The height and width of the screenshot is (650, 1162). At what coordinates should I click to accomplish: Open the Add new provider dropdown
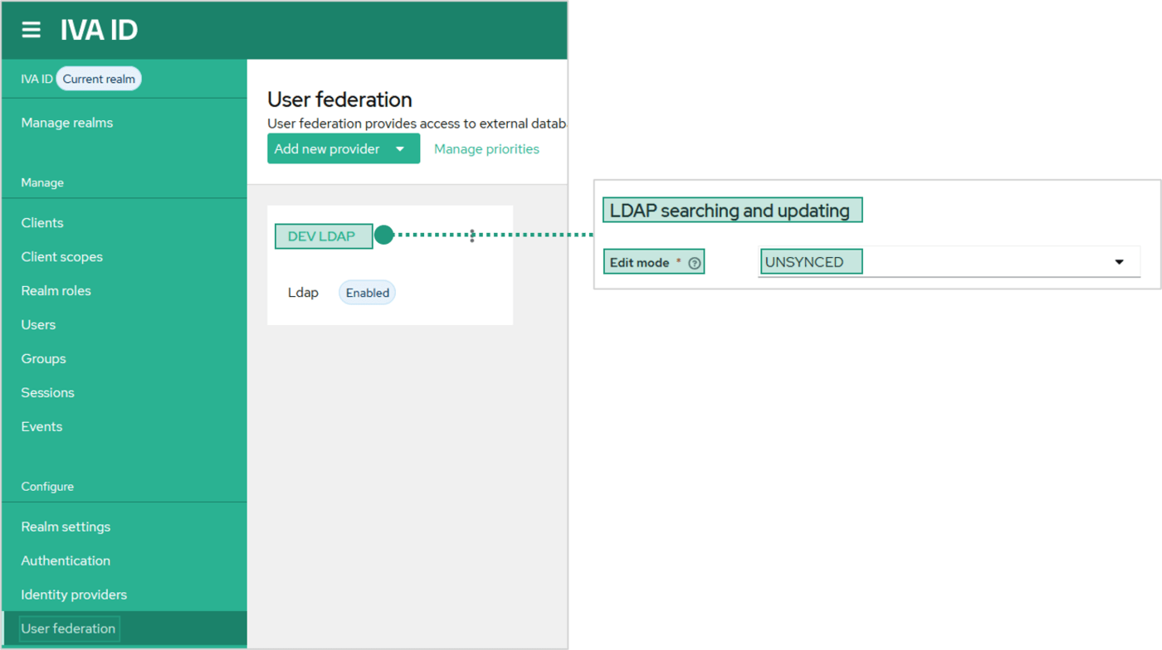pyautogui.click(x=343, y=149)
